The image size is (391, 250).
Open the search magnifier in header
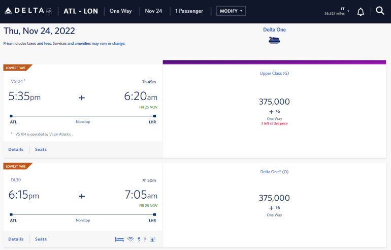pos(380,11)
